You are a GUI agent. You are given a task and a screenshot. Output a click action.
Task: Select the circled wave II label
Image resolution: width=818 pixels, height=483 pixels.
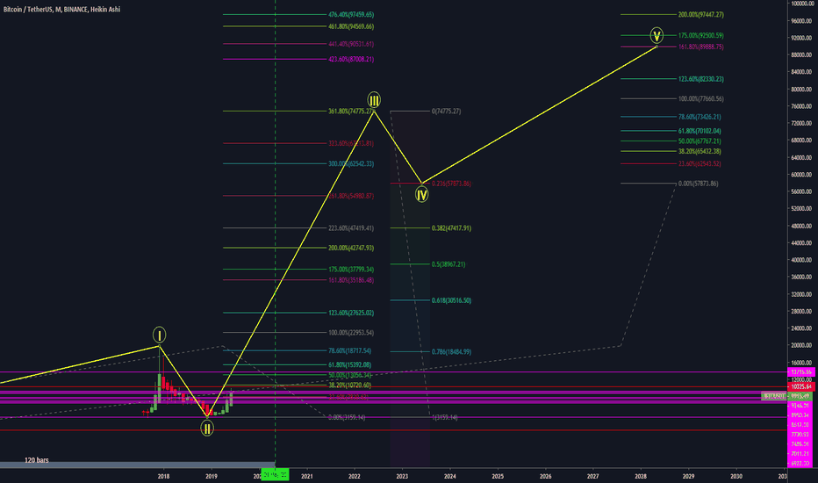(x=207, y=429)
